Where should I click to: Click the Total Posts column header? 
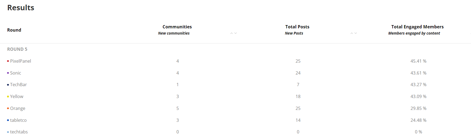(x=297, y=27)
